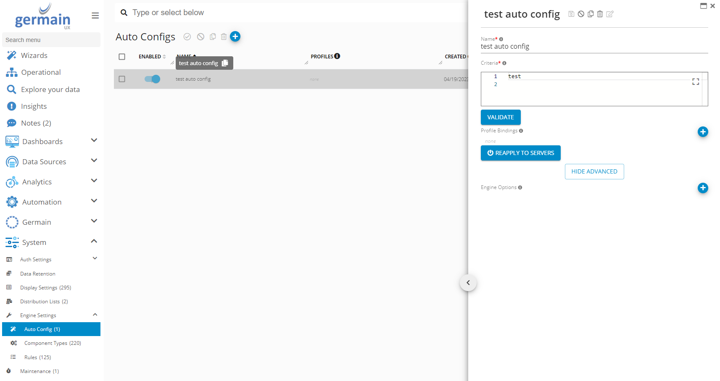Expand the Criteria editor to fullscreen
720x381 pixels.
point(696,81)
